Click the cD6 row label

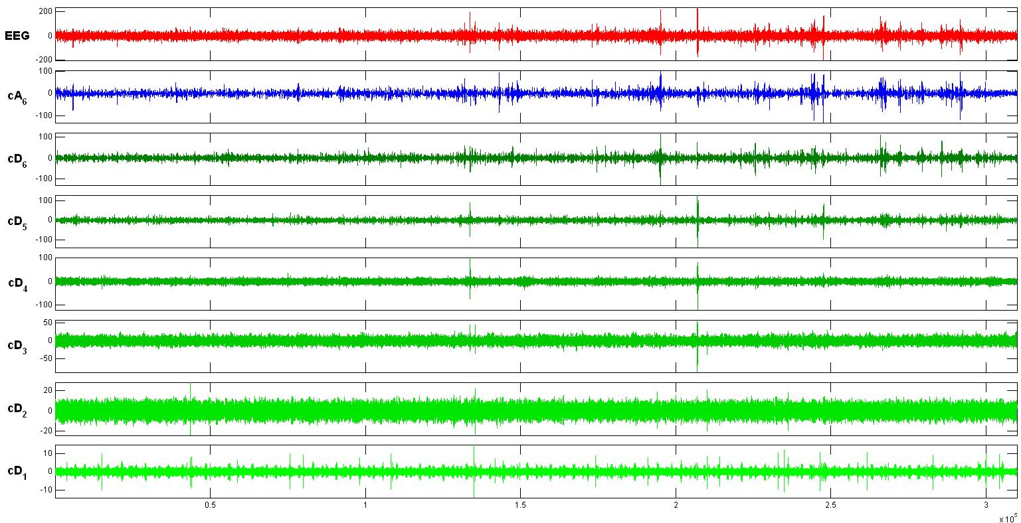(x=17, y=159)
